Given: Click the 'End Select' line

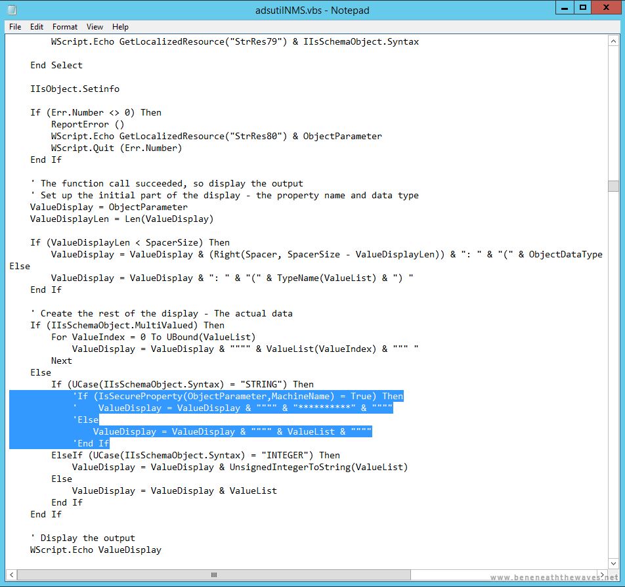Looking at the screenshot, I should (x=56, y=65).
